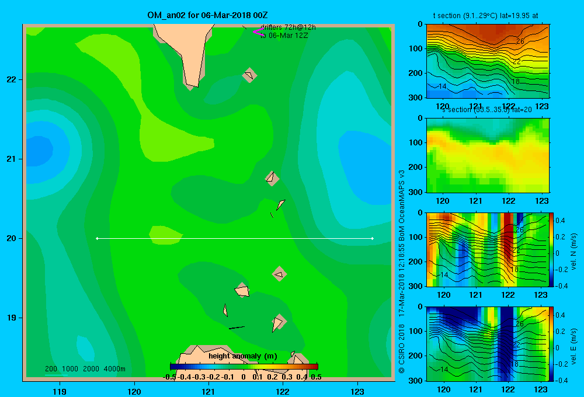Click the "to 06-Mar 12Z" label
The height and width of the screenshot is (397, 584).
(x=284, y=36)
